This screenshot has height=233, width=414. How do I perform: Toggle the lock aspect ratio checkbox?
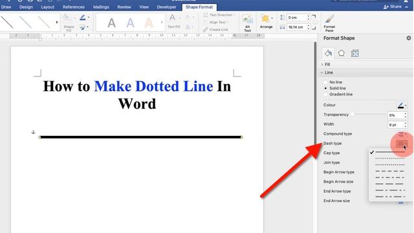click(x=315, y=22)
